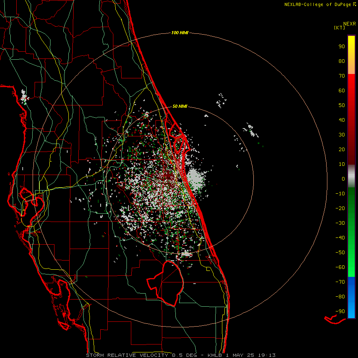Viewport: 358px width, 358px height.
Task: Click the 100 NMI range ring label
Action: (180, 33)
